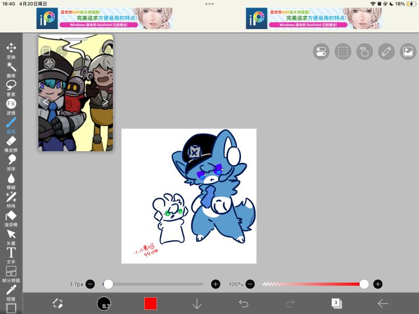Select the Blur (模糊) tool

(11, 181)
